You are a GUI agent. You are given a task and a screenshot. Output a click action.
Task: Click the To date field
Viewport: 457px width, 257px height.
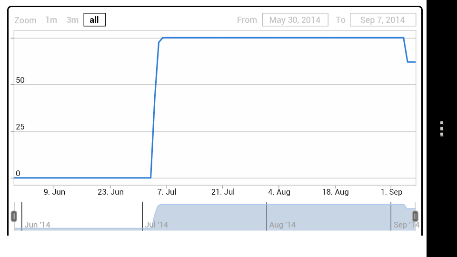click(383, 20)
